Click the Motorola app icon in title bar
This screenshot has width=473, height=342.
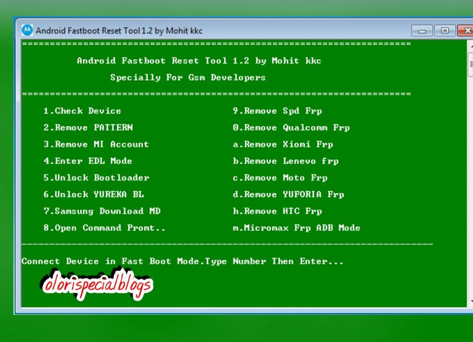click(27, 30)
